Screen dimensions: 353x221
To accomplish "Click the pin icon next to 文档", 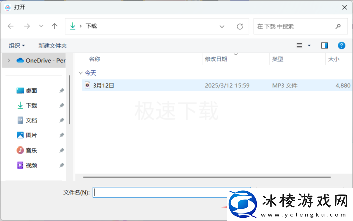I will [x=61, y=120].
